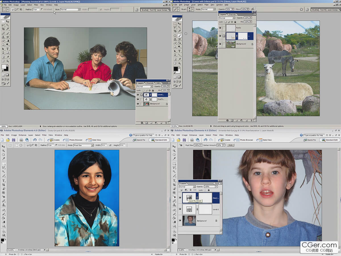The image size is (341, 256).
Task: Pick the Crop tool in Planning Session toolbox
Action: pyautogui.click(x=3, y=29)
